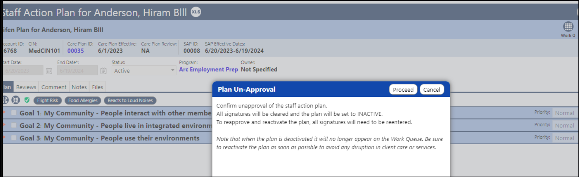Check the Goal 1 checkbox
The width and height of the screenshot is (579, 177).
(x=14, y=113)
